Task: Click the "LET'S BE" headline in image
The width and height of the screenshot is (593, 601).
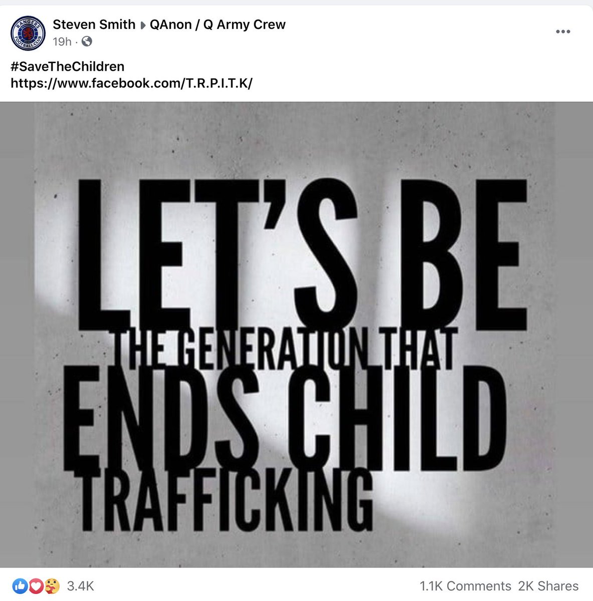Action: tap(302, 255)
